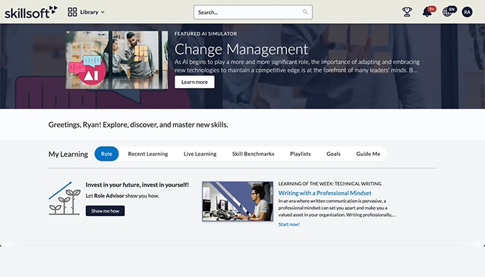Open Writing with a Professional Mindset link
The image size is (485, 277).
coord(325,193)
